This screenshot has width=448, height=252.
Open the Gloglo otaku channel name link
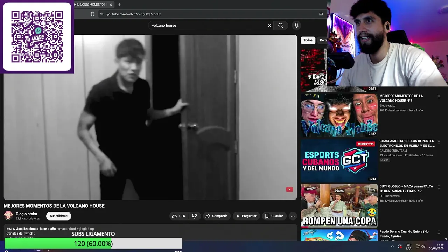(x=26, y=214)
